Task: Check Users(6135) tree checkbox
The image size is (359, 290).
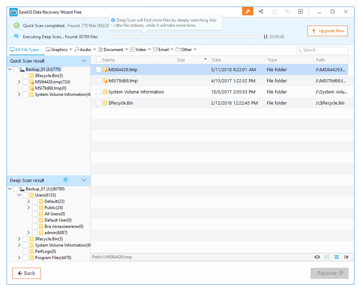Action: click(x=25, y=195)
